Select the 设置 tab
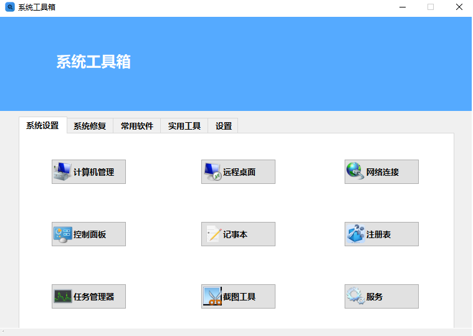 click(x=223, y=126)
